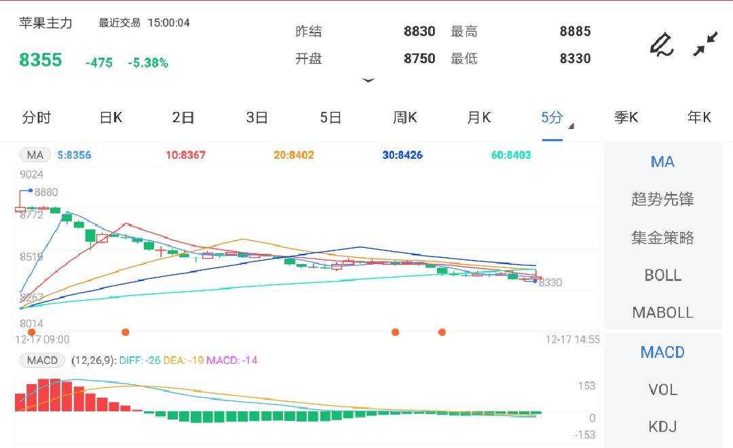Image resolution: width=733 pixels, height=448 pixels.
Task: Click the third orange event marker
Action: pyautogui.click(x=396, y=333)
